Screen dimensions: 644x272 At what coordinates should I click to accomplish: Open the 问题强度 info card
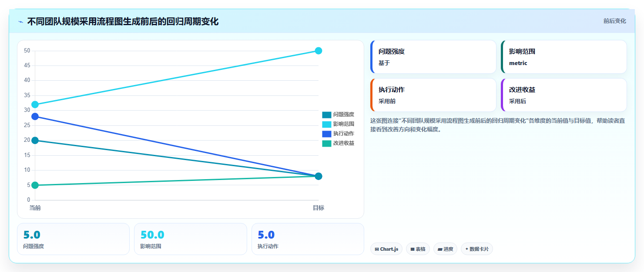433,57
